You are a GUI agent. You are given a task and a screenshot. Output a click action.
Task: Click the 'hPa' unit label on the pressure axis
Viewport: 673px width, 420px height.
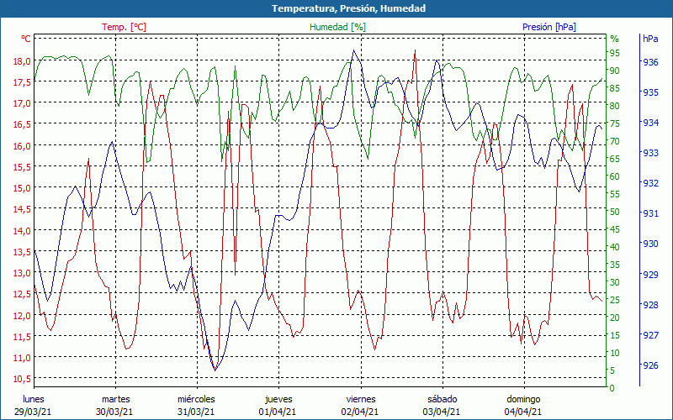[x=650, y=39]
